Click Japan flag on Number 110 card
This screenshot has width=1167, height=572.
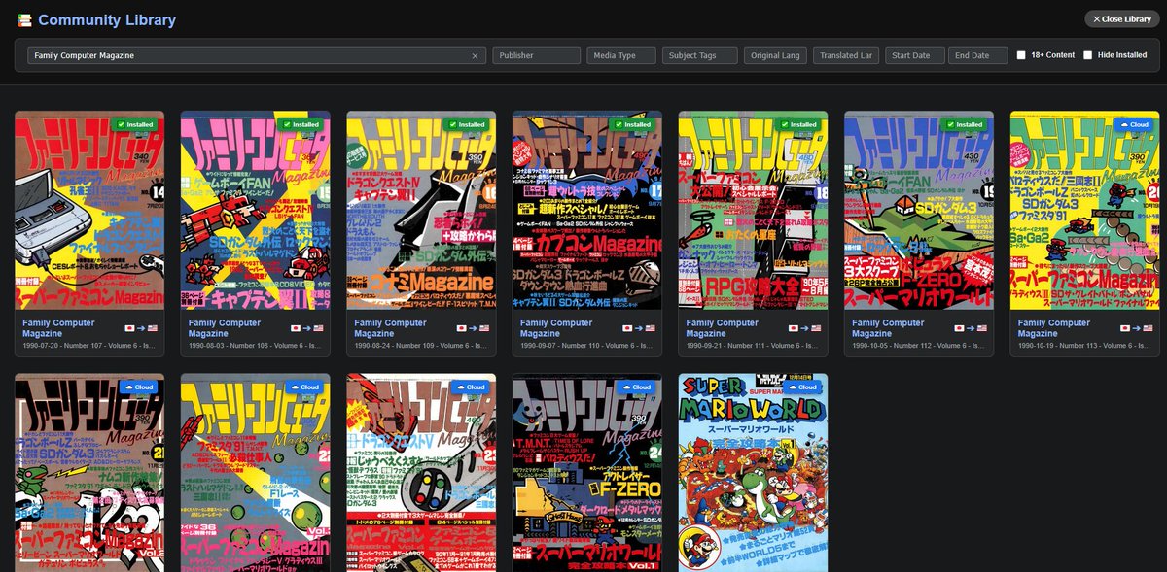[x=628, y=328]
